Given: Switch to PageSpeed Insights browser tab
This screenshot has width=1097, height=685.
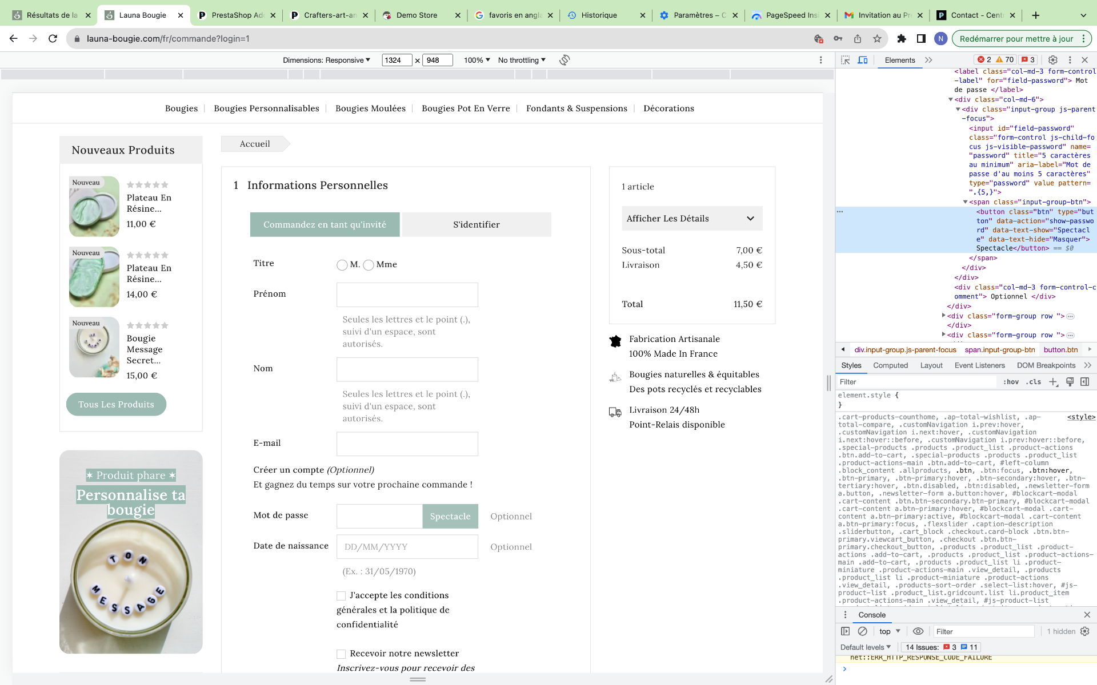Looking at the screenshot, I should 791,15.
